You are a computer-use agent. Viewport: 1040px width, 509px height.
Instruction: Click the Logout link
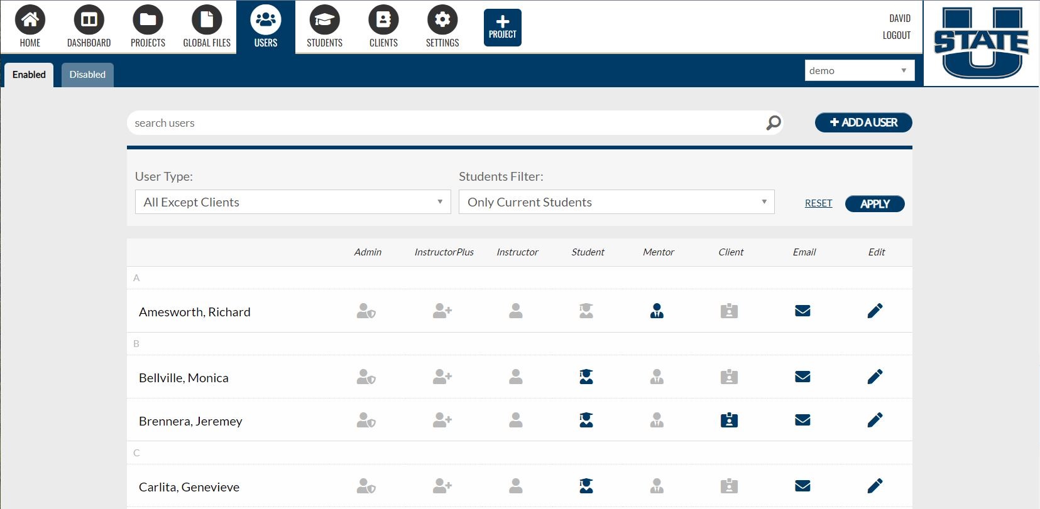coord(896,35)
